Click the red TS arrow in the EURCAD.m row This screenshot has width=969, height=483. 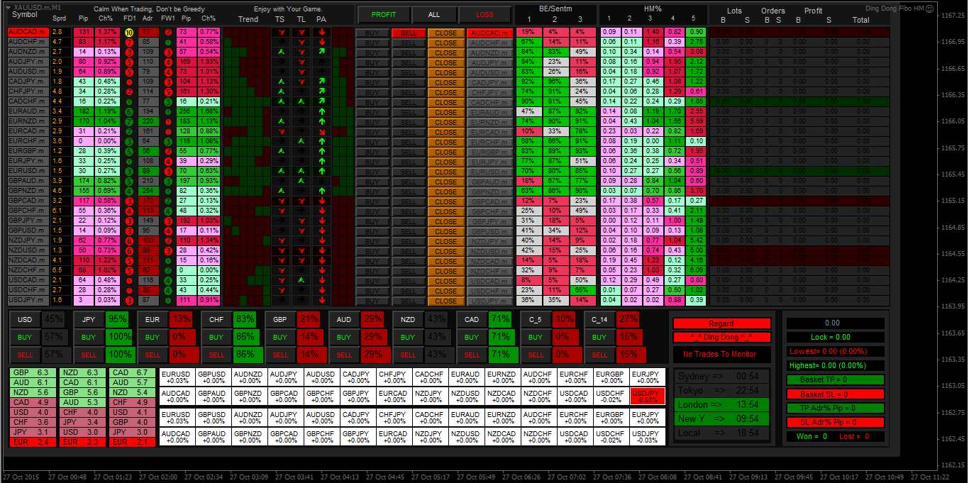pos(282,131)
